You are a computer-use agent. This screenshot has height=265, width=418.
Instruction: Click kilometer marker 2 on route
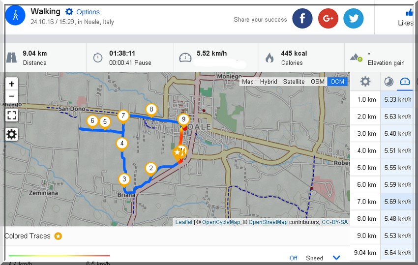[x=151, y=169]
